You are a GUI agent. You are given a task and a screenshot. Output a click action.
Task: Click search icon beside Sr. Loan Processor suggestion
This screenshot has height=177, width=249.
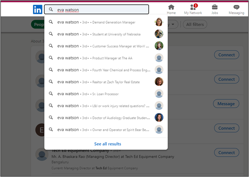click(51, 93)
